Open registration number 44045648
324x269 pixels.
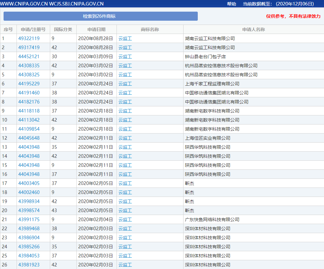(x=29, y=138)
